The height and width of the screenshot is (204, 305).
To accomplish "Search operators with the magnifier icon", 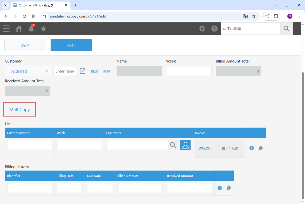I will coord(173,145).
